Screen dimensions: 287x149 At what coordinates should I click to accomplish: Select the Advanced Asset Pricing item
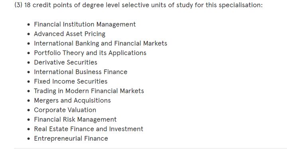tap(69, 34)
